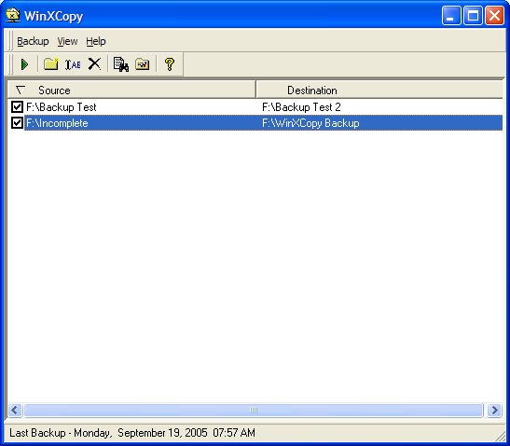510x446 pixels.
Task: Close the WinXCopy window
Action: tap(494, 15)
